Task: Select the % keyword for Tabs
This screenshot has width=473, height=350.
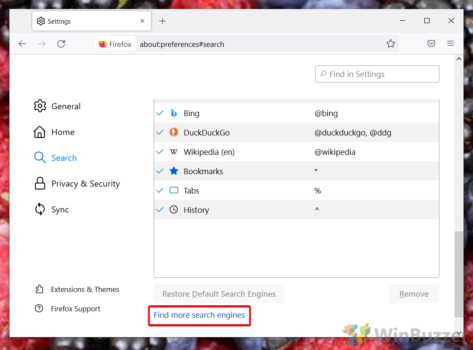Action: [317, 190]
